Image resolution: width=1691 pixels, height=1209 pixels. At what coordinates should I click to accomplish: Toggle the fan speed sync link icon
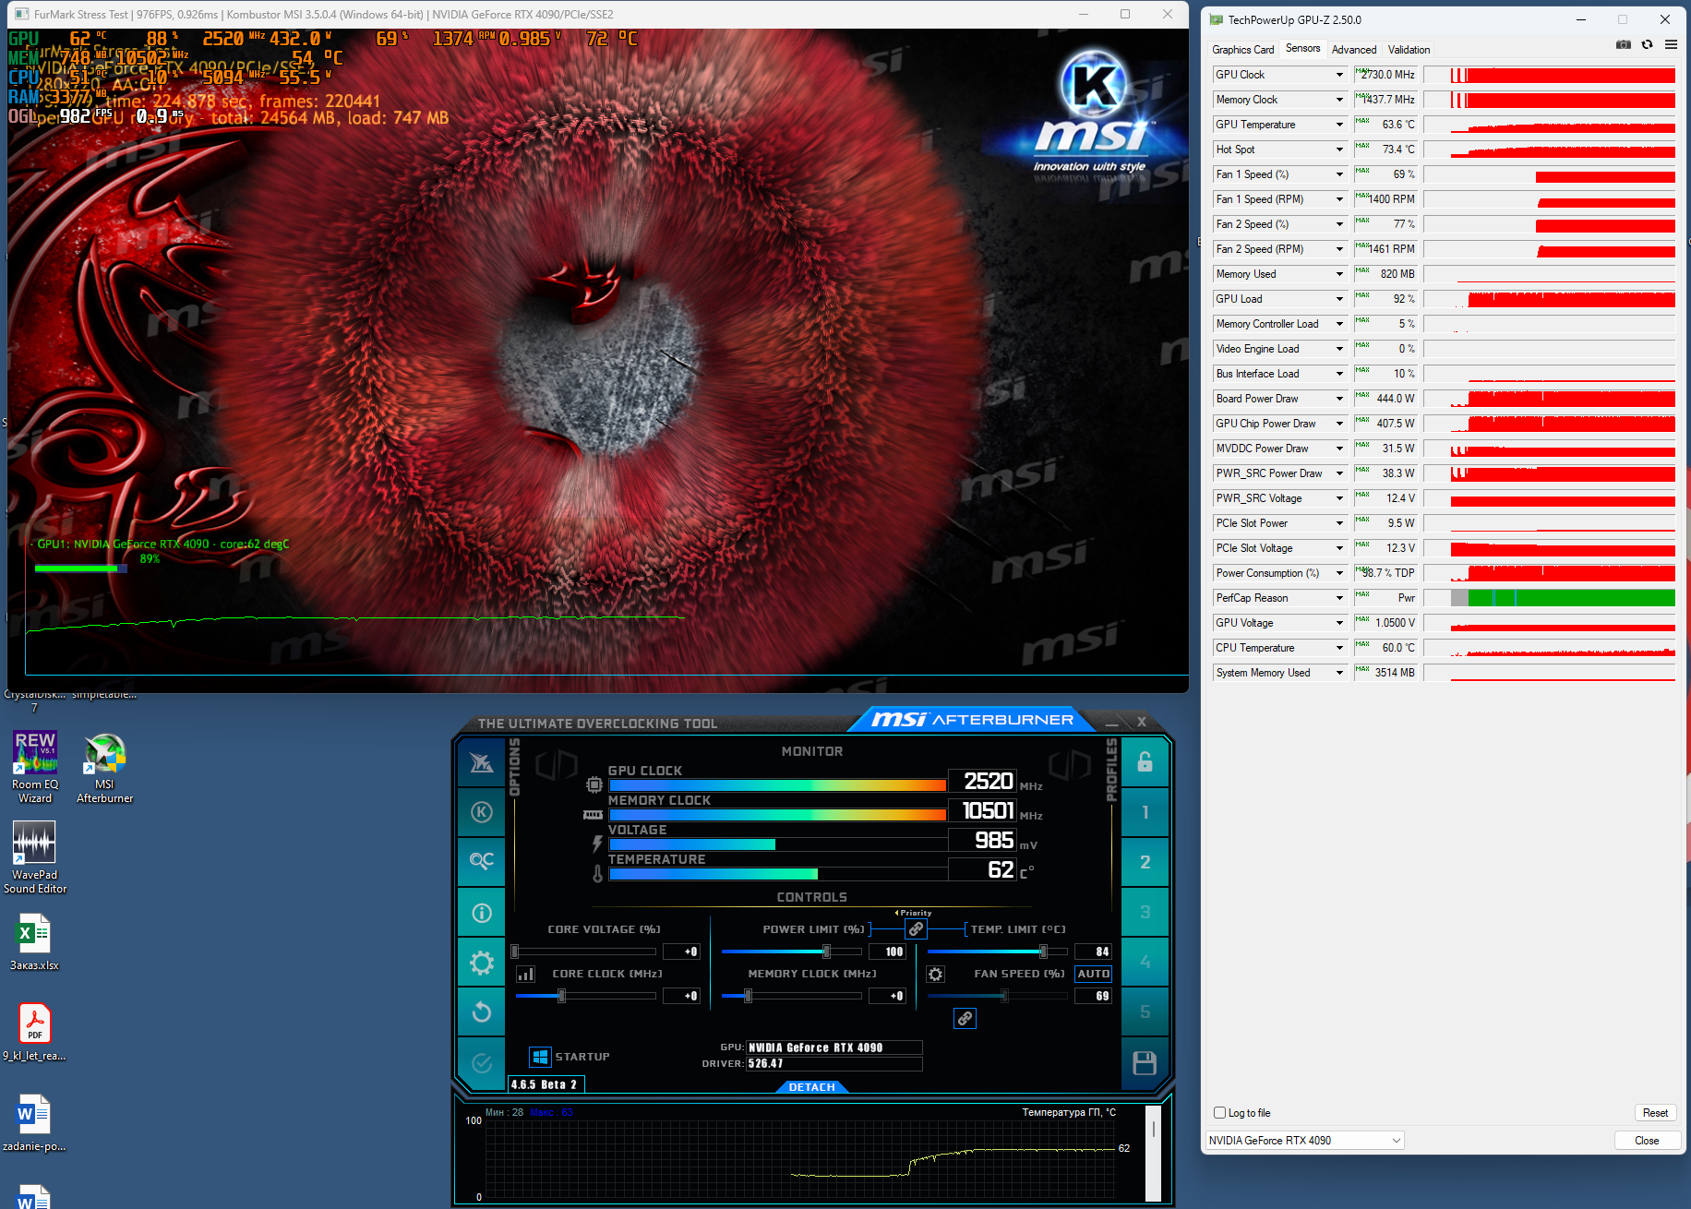point(965,1018)
